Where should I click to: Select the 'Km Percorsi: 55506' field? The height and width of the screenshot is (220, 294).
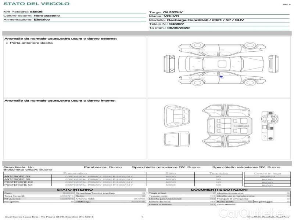tap(23, 12)
